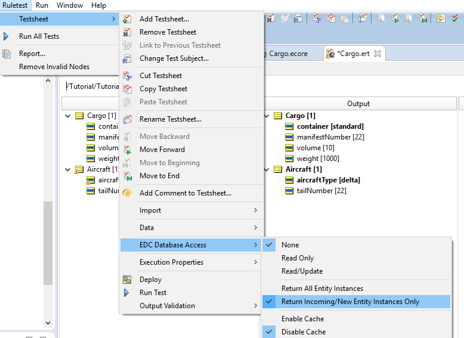
Task: Expand the Data submenu
Action: click(x=191, y=227)
